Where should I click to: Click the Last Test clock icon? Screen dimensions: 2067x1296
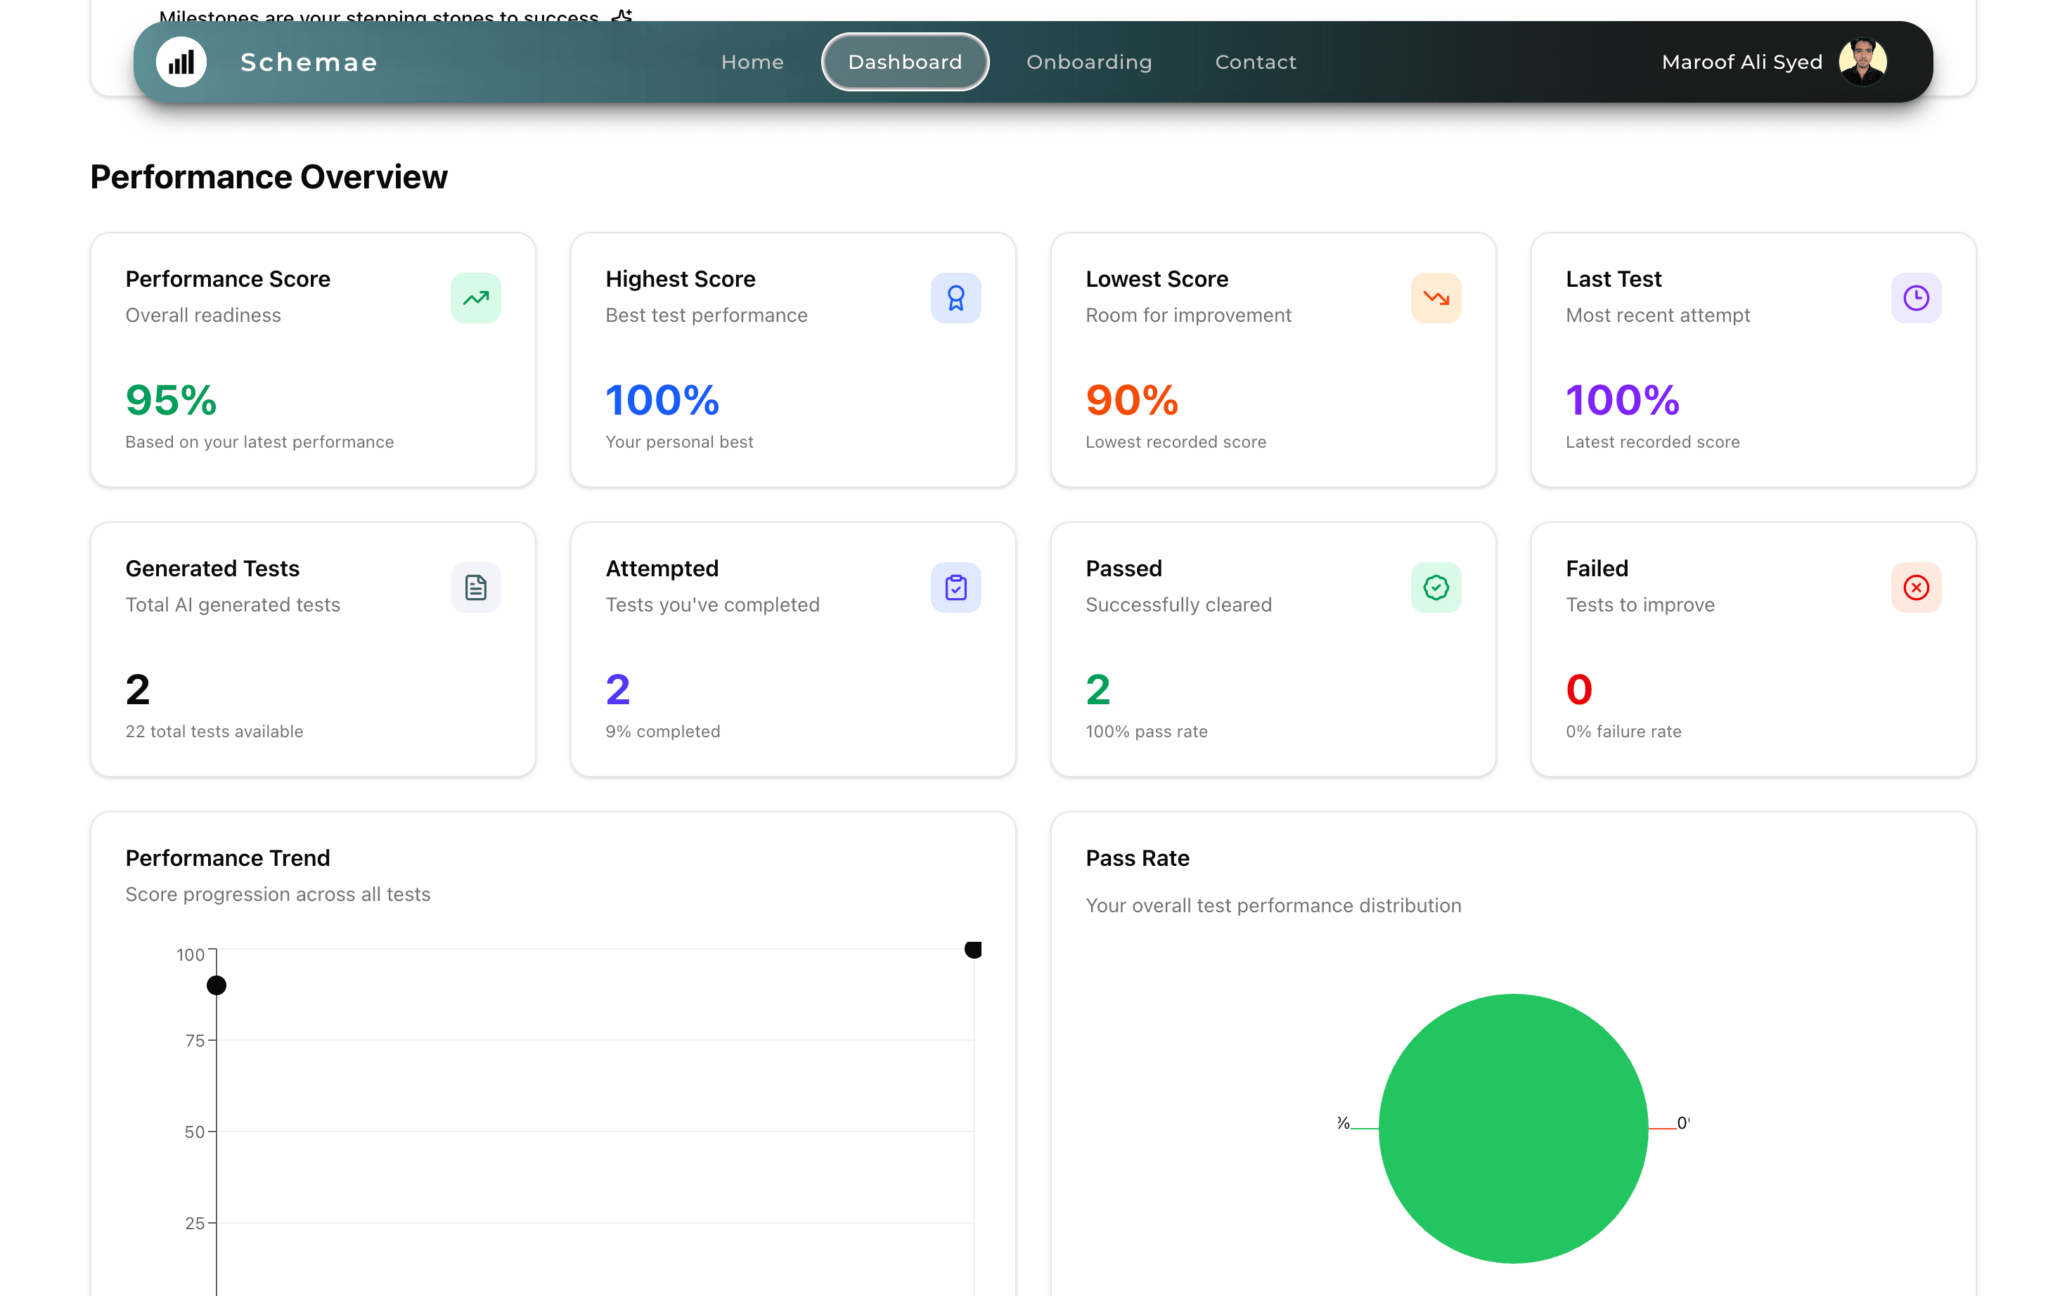click(x=1916, y=297)
